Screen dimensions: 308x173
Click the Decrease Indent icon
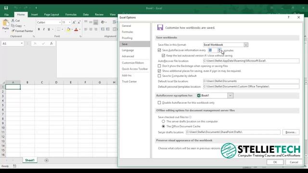point(103,29)
